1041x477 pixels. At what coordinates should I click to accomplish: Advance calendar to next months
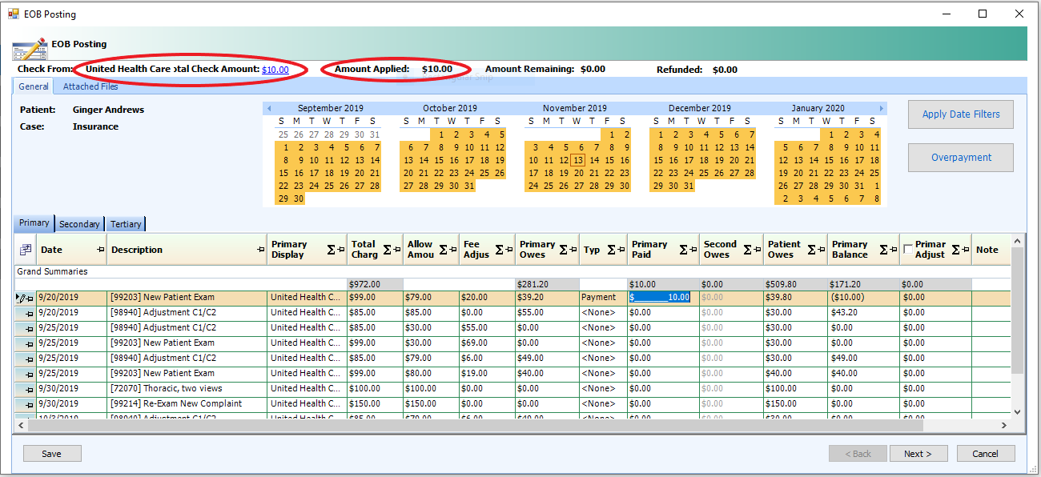(882, 108)
